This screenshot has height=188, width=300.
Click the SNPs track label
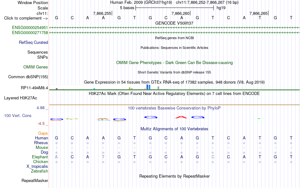pyautogui.click(x=43, y=57)
